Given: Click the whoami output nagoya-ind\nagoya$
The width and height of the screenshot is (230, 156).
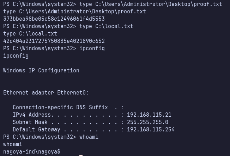Looking at the screenshot, I should (x=31, y=152).
